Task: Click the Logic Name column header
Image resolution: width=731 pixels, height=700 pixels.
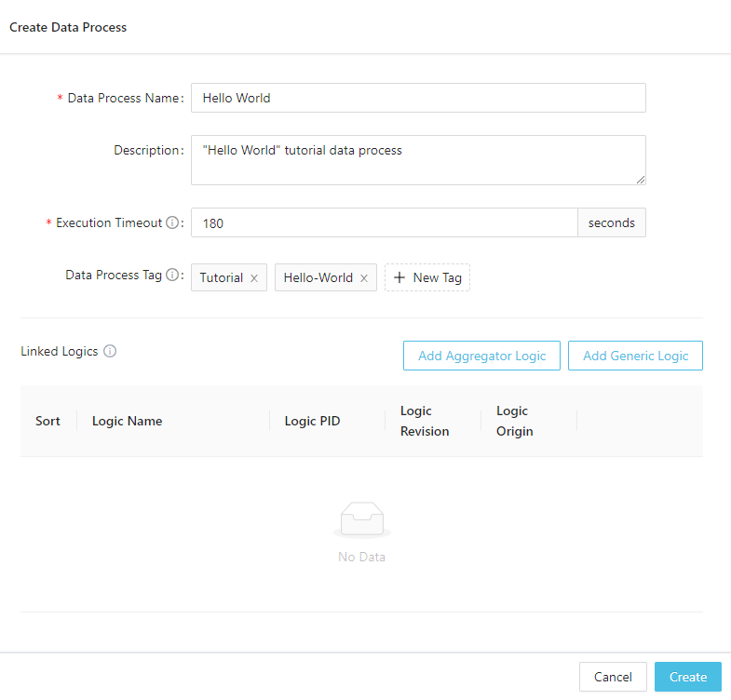Action: [x=127, y=422]
